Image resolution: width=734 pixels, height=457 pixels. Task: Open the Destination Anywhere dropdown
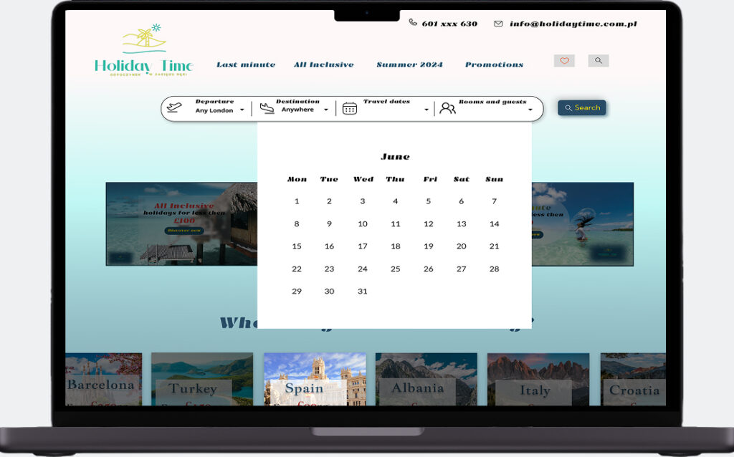click(325, 110)
